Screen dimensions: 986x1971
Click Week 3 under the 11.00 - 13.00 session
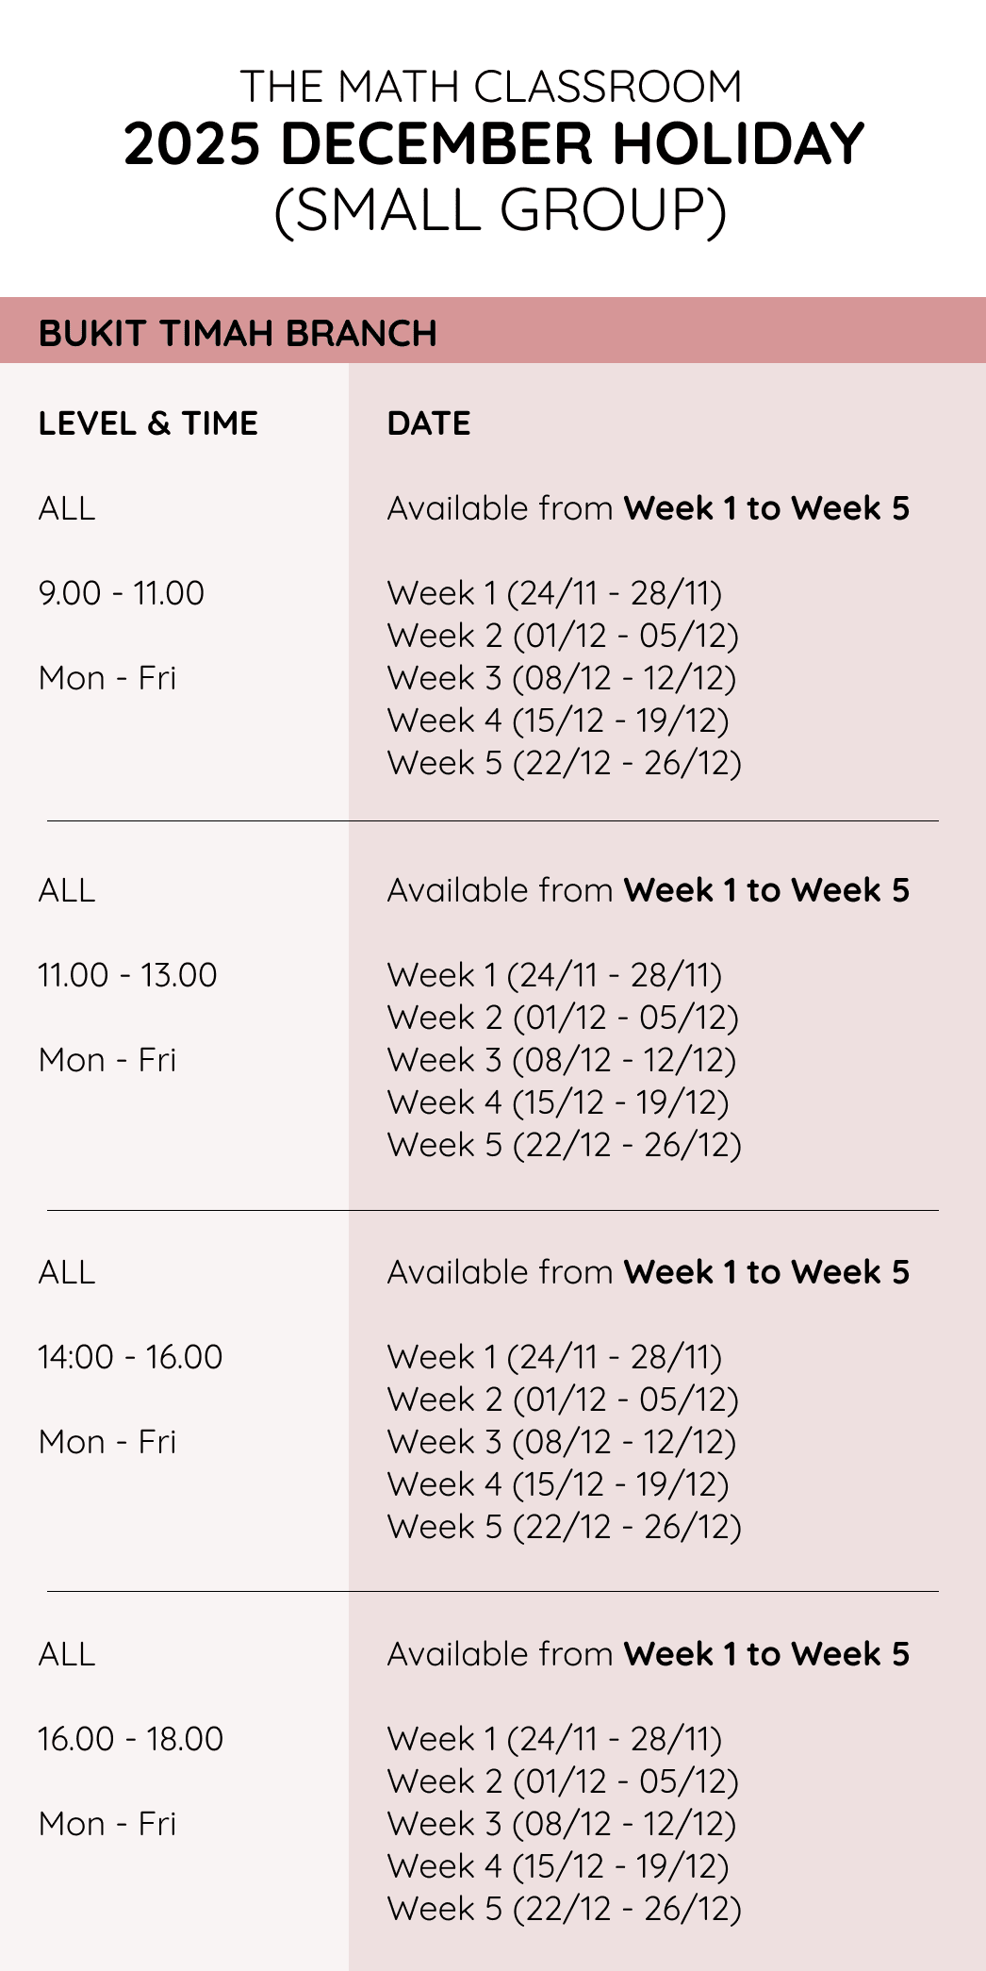[x=562, y=1060]
